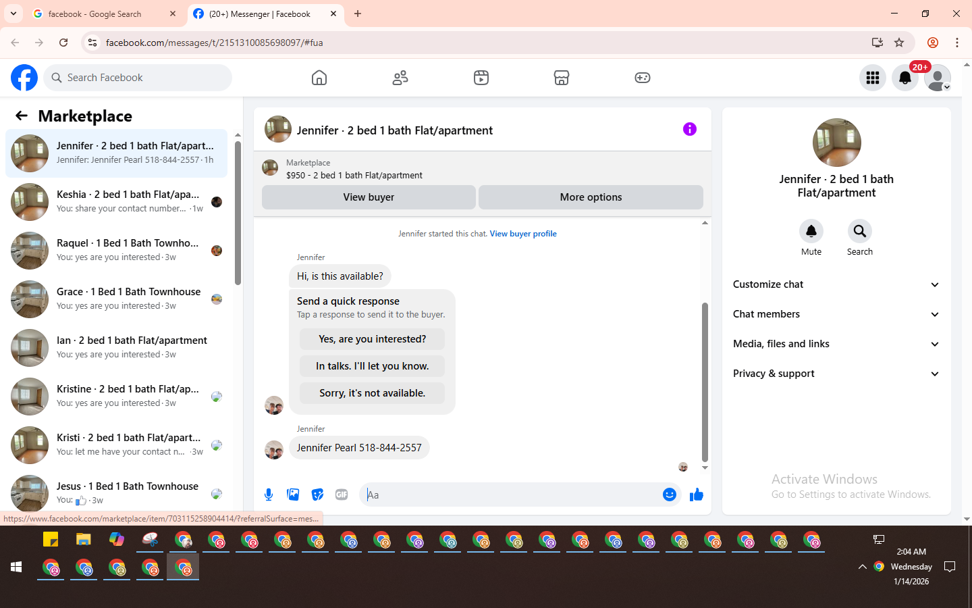The width and height of the screenshot is (972, 608).
Task: Bookmark this tab with star icon
Action: click(x=899, y=43)
